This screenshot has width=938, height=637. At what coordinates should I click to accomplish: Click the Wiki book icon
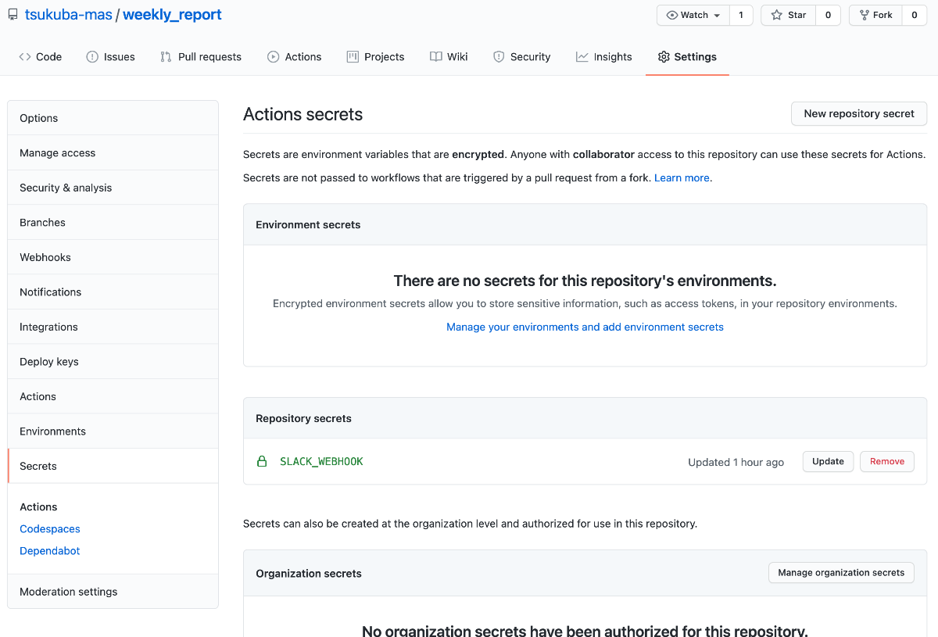pos(436,57)
